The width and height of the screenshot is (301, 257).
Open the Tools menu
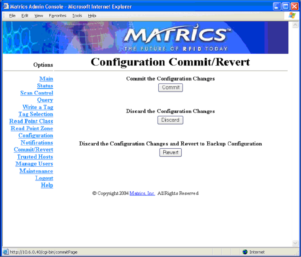[77, 16]
